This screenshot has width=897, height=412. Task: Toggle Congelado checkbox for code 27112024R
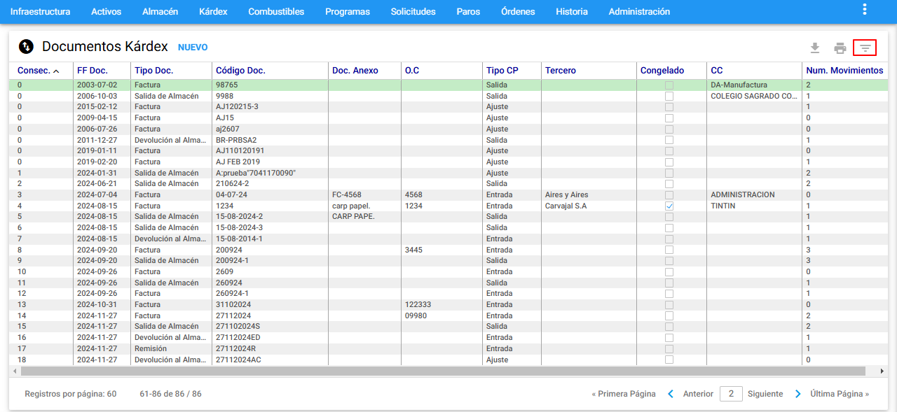669,348
